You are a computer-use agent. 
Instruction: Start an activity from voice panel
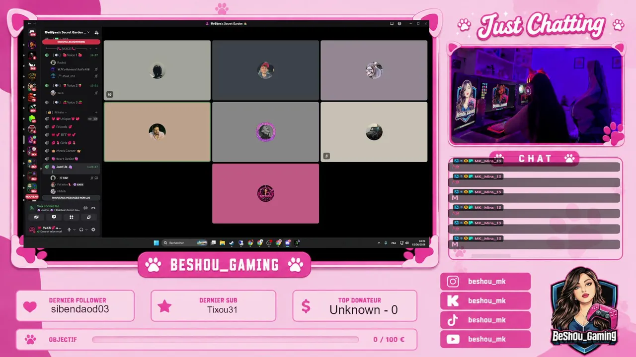[72, 217]
